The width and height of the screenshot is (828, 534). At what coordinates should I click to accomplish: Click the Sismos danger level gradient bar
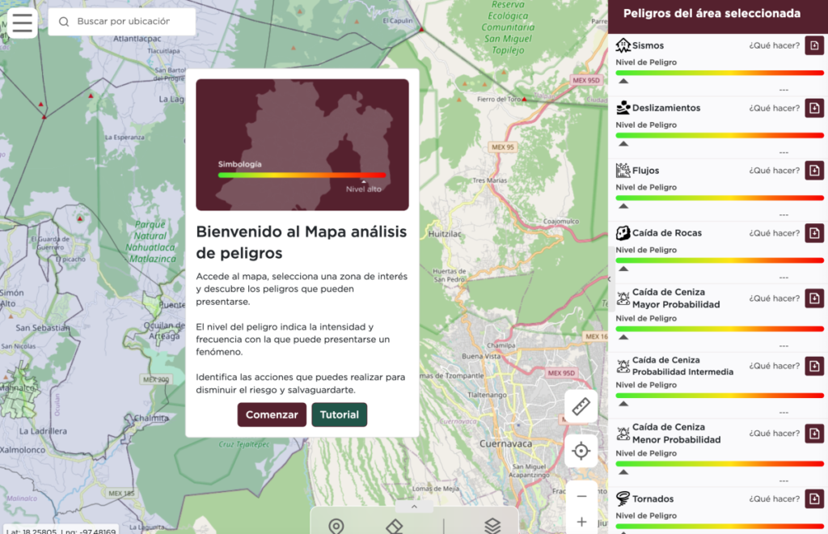pyautogui.click(x=719, y=73)
